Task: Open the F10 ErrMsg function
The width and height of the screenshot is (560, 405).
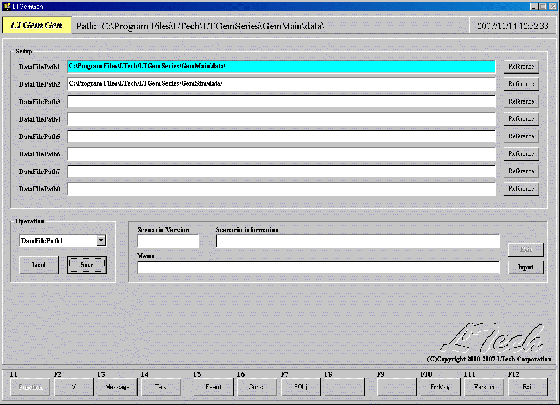Action: tap(440, 387)
